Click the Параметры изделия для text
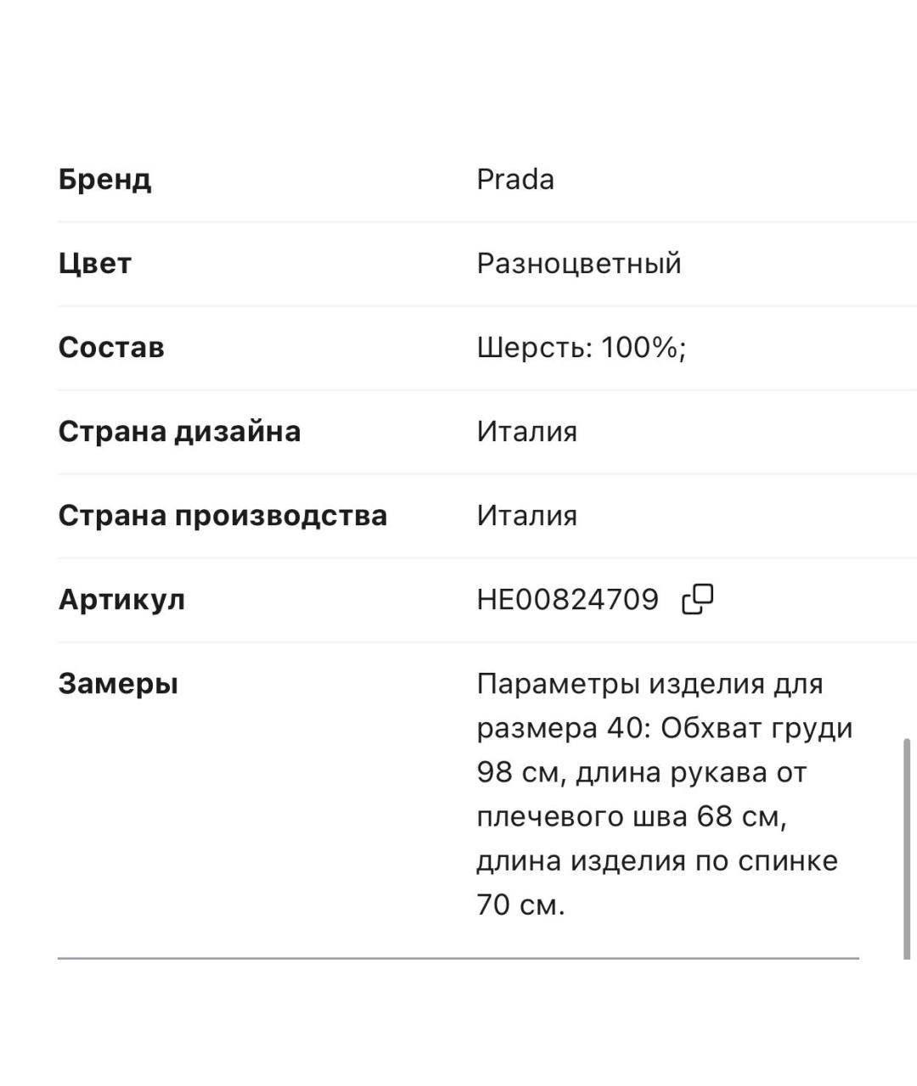 (x=650, y=683)
